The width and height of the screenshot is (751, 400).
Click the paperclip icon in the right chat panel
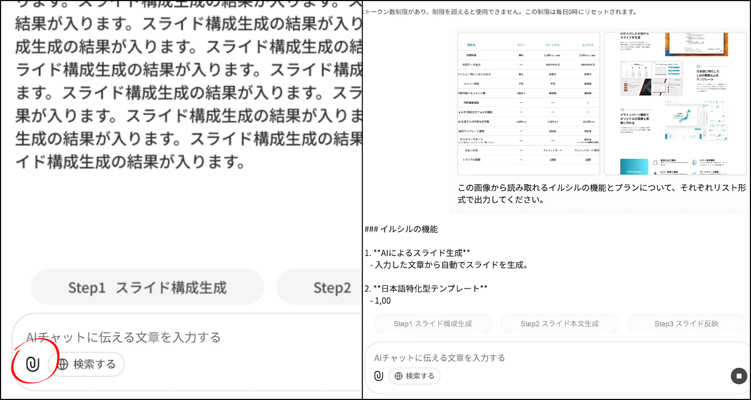click(x=379, y=376)
